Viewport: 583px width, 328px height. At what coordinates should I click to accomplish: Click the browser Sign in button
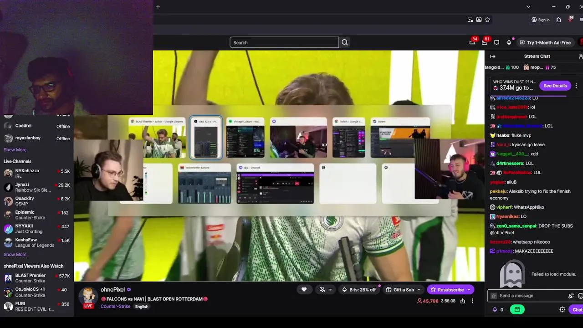(540, 20)
